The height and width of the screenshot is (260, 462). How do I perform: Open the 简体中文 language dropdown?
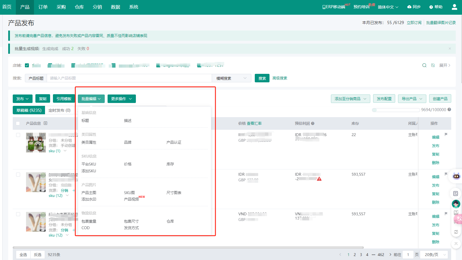coord(388,7)
